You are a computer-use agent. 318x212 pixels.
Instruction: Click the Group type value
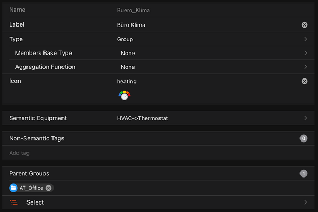125,39
